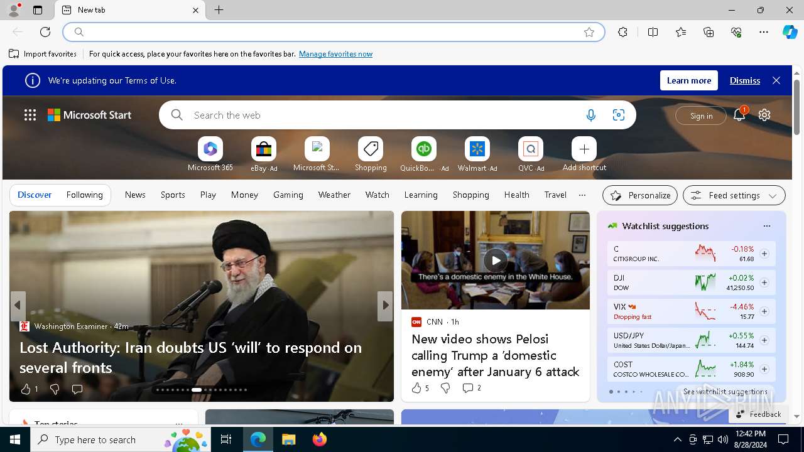Open File Explorer from the taskbar

[288, 439]
